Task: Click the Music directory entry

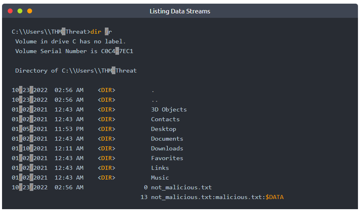Action: (x=160, y=178)
